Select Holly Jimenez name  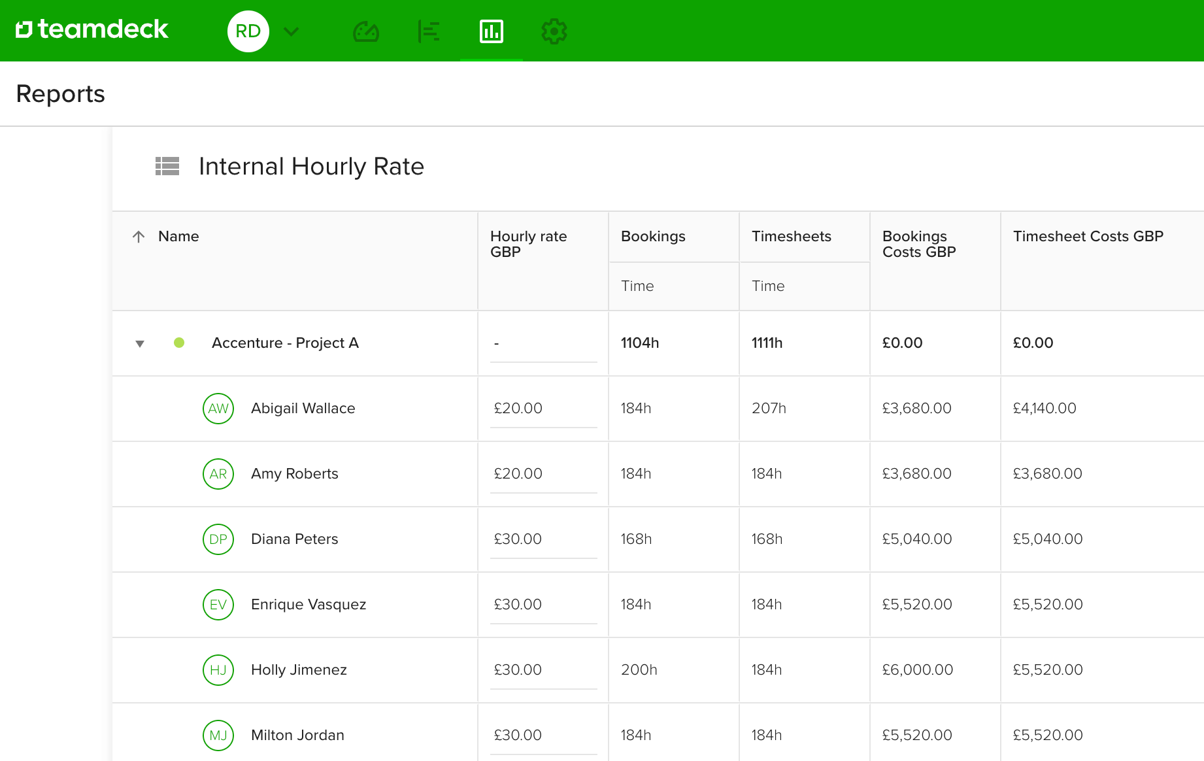coord(299,669)
